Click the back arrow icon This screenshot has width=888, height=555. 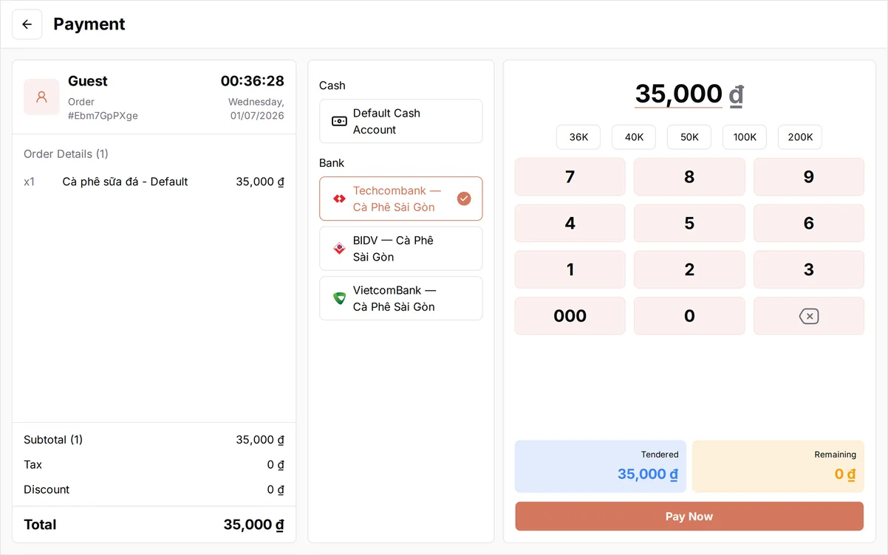[27, 24]
